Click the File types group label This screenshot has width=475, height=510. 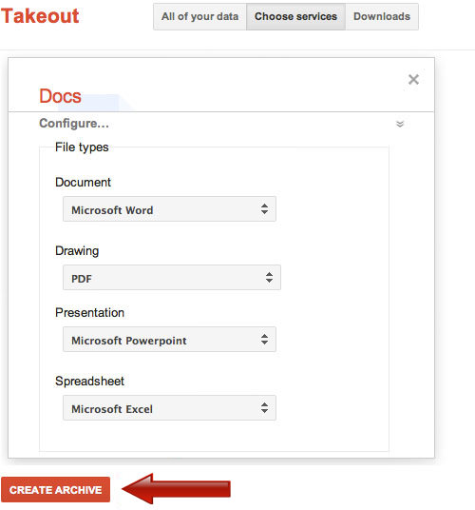[x=82, y=147]
